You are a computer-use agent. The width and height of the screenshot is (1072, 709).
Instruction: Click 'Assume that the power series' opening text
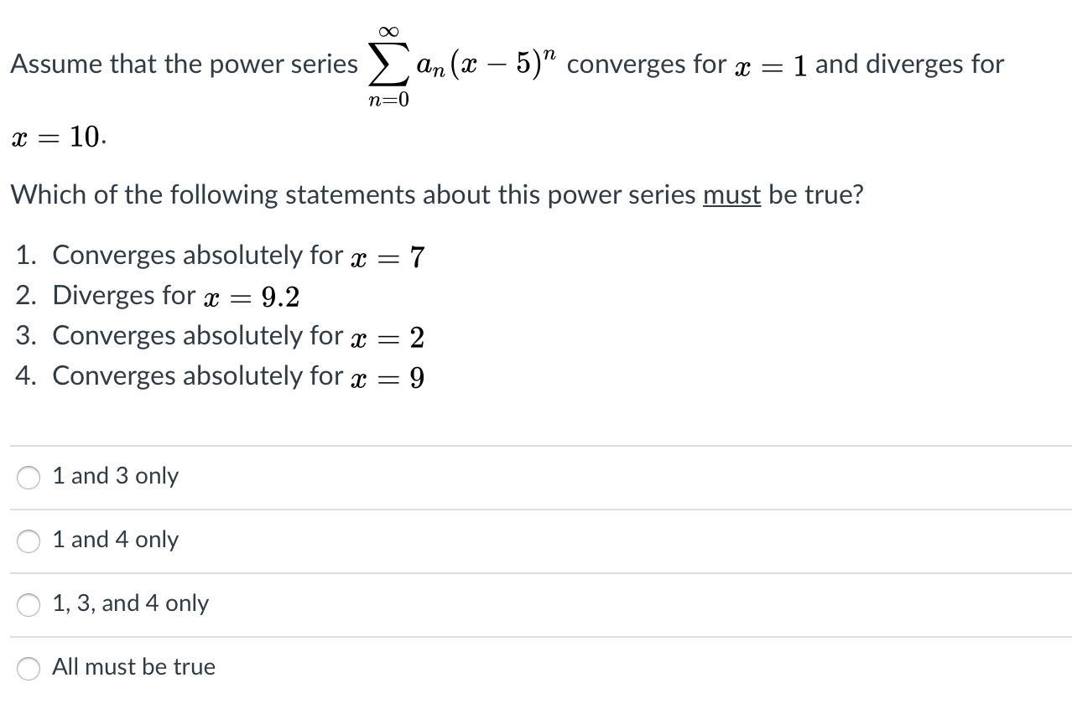point(184,65)
